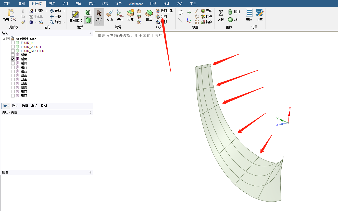Image resolution: width=338 pixels, height=211 pixels.
Task: Create a 圆柱 (Cylinder) body
Action: tap(234, 12)
